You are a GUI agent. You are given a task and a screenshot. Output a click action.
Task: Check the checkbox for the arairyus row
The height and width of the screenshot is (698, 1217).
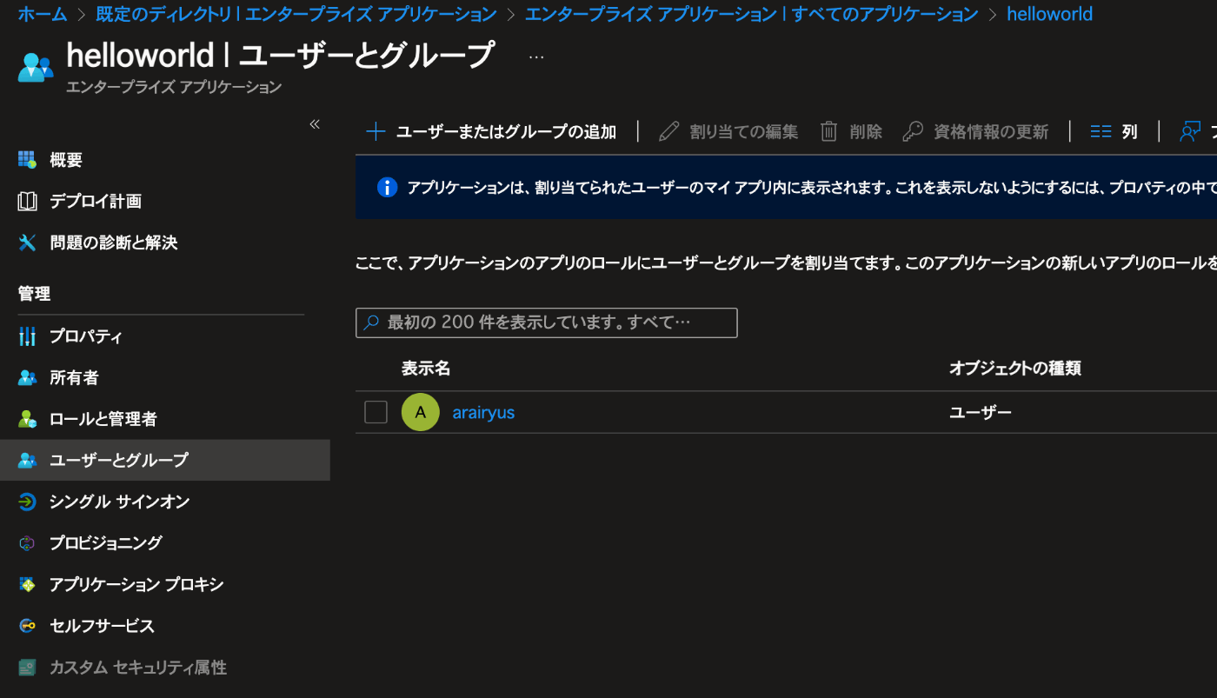click(376, 412)
